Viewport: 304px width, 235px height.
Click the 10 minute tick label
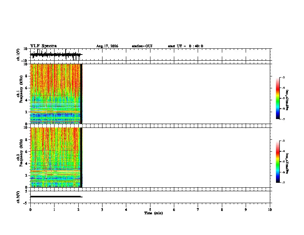(270, 210)
